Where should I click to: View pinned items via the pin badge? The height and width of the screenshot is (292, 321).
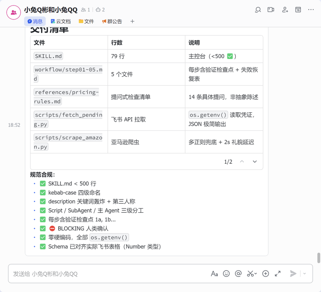pyautogui.click(x=99, y=10)
